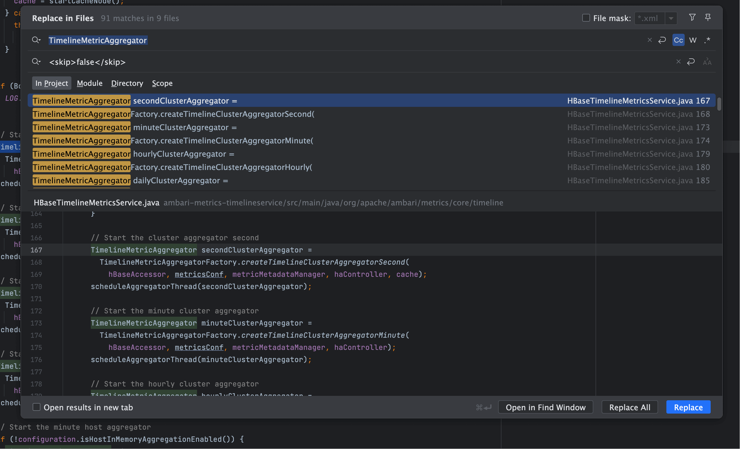Click the filter search results icon
Screen dimensions: 740x449
(692, 17)
